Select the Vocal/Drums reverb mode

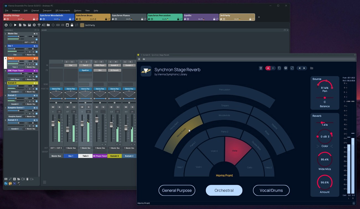click(x=271, y=190)
